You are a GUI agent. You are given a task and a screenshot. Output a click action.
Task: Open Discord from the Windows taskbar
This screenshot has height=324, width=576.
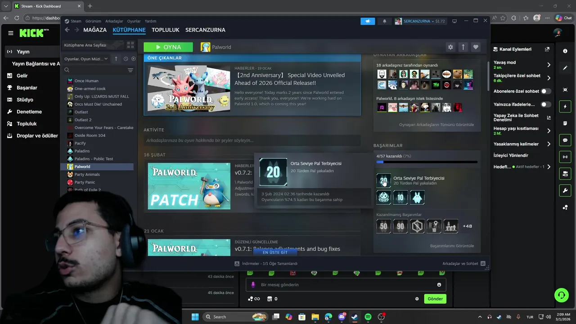coord(342,317)
